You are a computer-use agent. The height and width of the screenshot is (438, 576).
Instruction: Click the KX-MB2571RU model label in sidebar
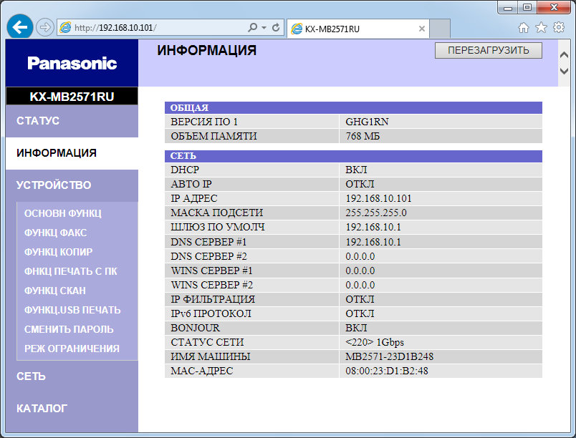pyautogui.click(x=72, y=97)
